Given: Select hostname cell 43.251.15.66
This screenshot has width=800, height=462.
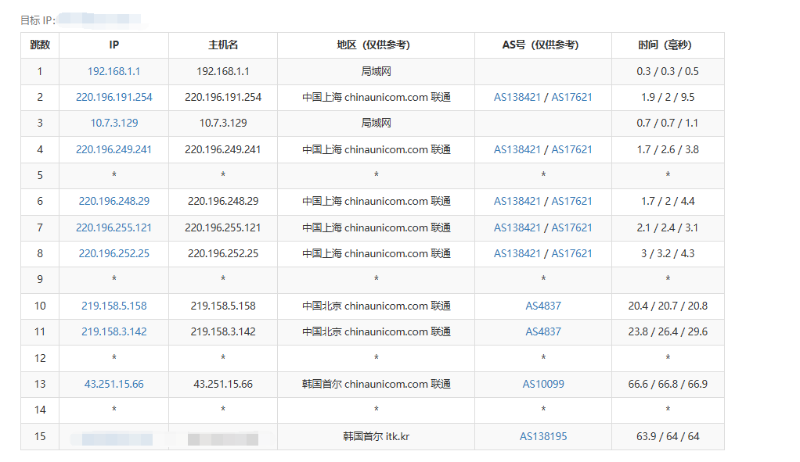Looking at the screenshot, I should (223, 384).
